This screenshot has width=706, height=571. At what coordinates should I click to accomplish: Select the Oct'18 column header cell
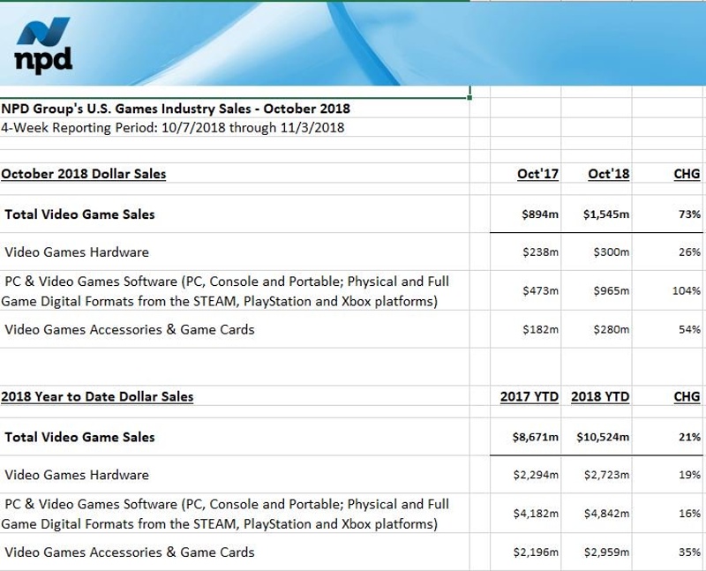[608, 174]
